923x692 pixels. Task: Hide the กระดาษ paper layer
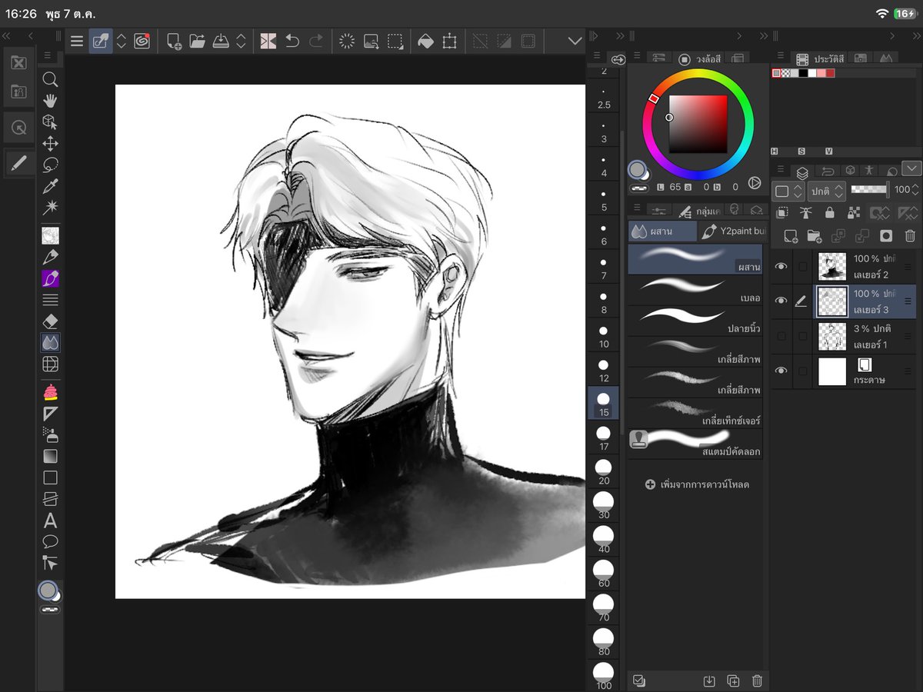(x=781, y=371)
